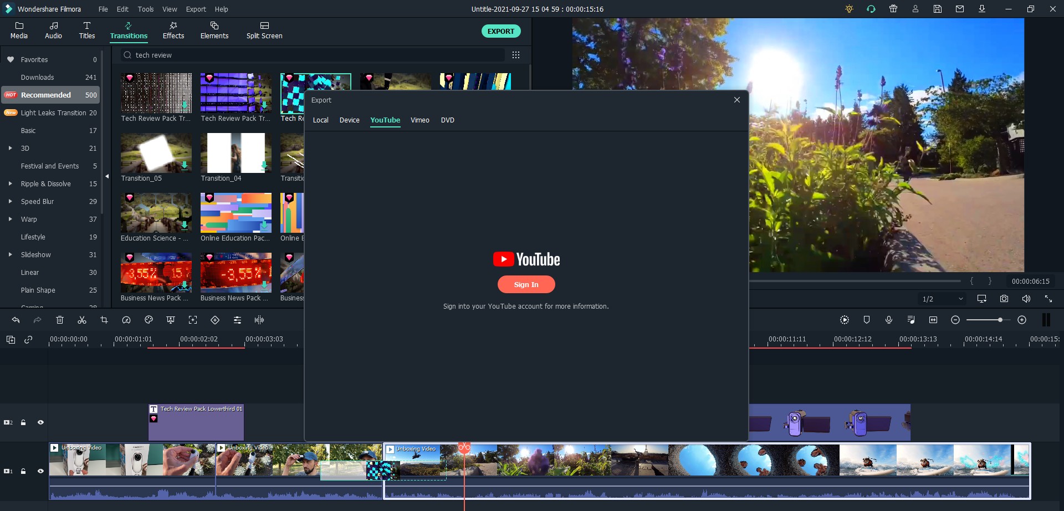Open the Tools menu

146,9
